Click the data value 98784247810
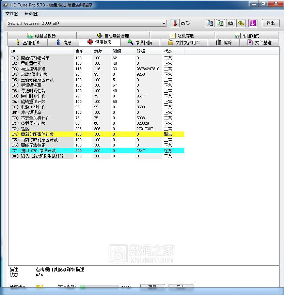The width and height of the screenshot is (284, 295). [x=148, y=69]
